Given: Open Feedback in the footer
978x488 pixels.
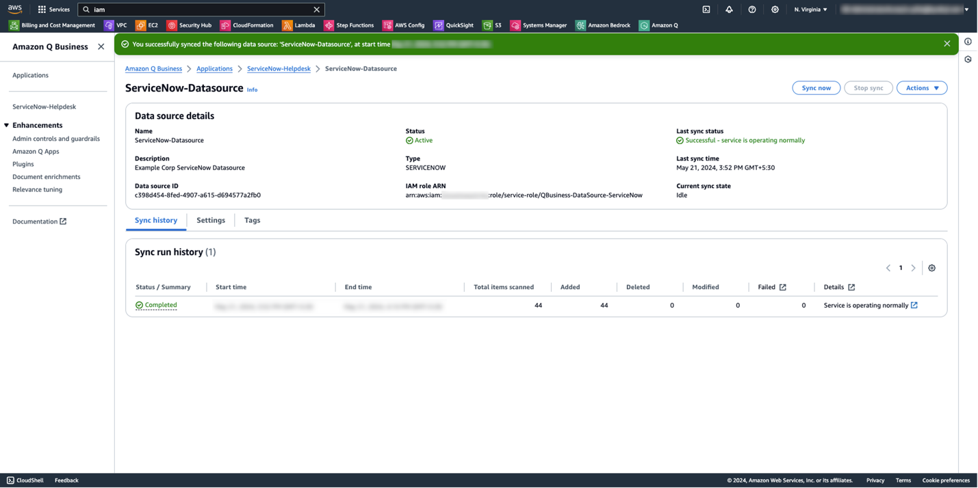Looking at the screenshot, I should click(x=66, y=480).
